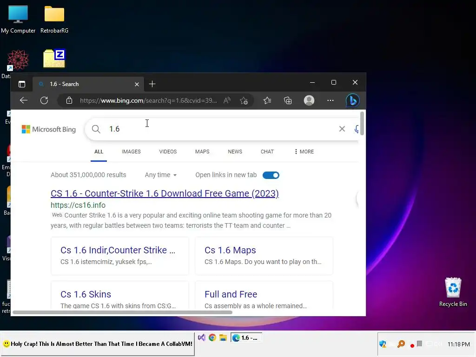Viewport: 476px width, 357px height.
Task: Open the tab actions menu icon
Action: pyautogui.click(x=22, y=84)
